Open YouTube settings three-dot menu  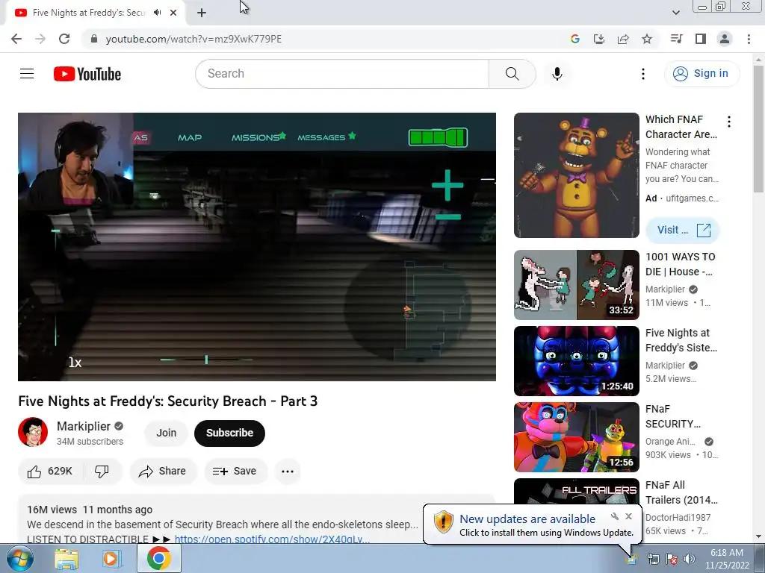point(643,74)
